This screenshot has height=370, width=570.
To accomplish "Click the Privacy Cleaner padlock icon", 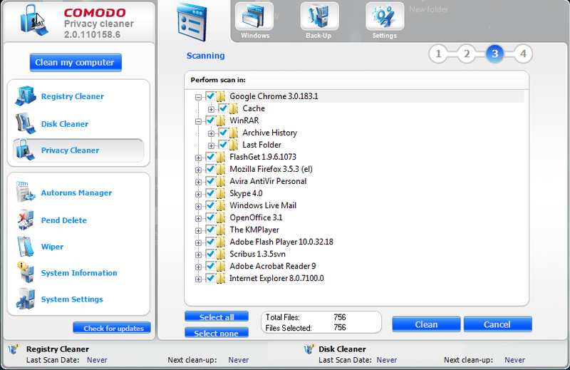I will (26, 150).
